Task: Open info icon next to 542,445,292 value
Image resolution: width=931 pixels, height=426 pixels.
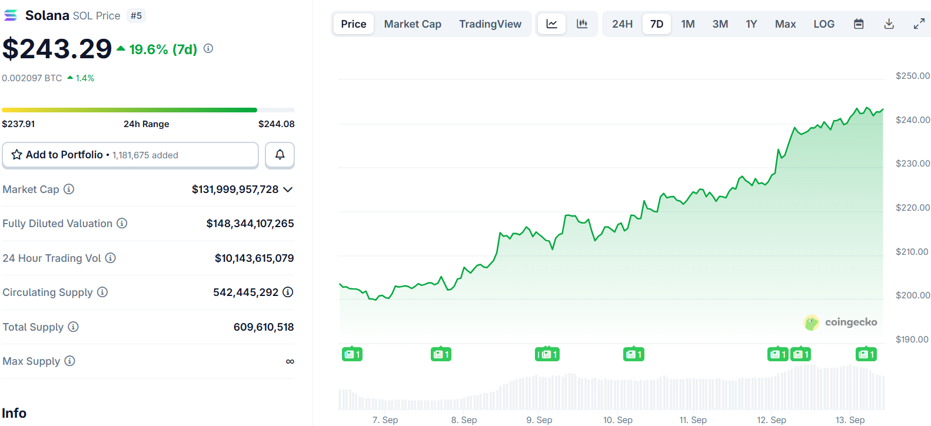Action: (288, 292)
